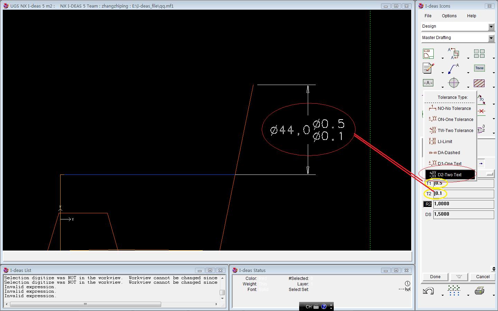Click the T1 tolerance input field
498x311 pixels.
click(463, 183)
